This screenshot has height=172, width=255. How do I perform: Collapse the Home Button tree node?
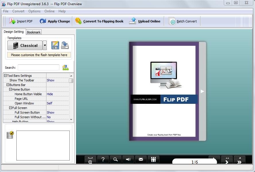[10, 89]
